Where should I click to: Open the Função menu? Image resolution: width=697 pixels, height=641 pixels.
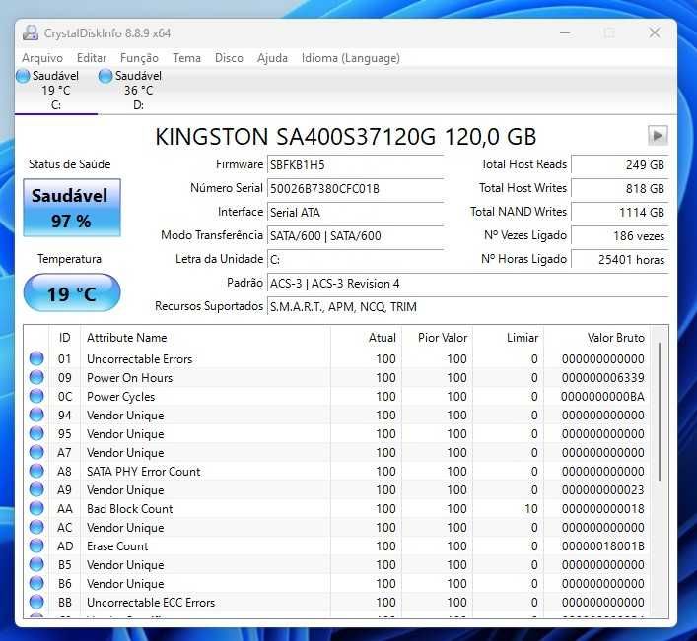tap(139, 58)
